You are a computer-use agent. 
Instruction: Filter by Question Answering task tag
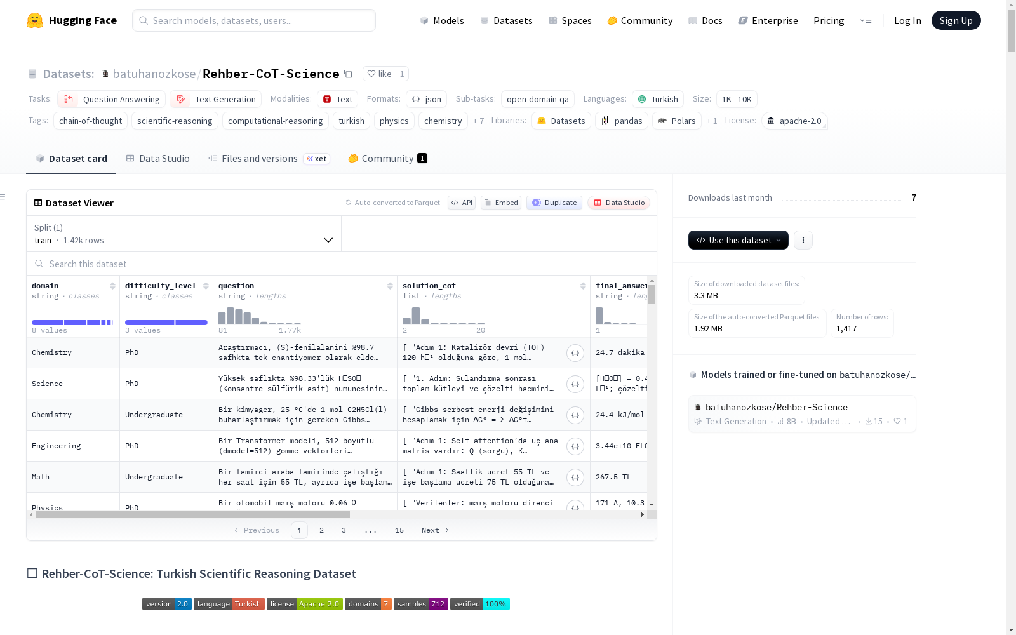click(112, 99)
